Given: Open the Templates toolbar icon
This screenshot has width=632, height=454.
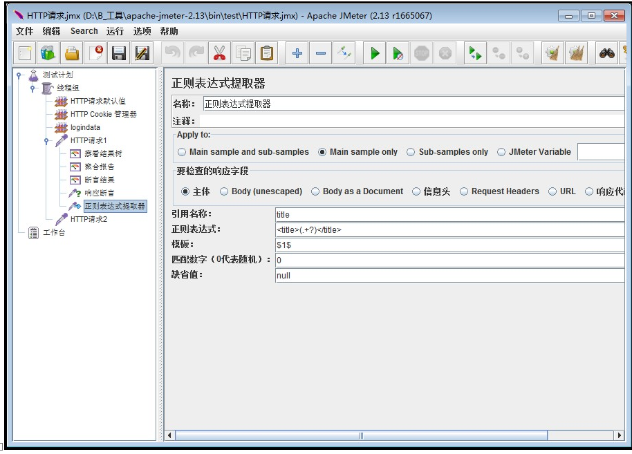Looking at the screenshot, I should click(x=48, y=53).
